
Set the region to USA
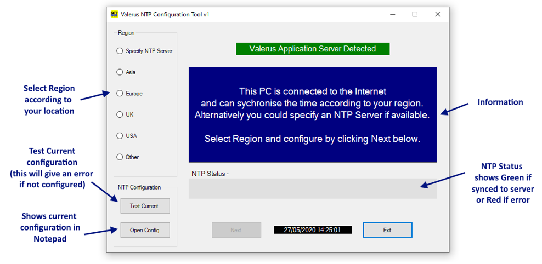coord(120,136)
